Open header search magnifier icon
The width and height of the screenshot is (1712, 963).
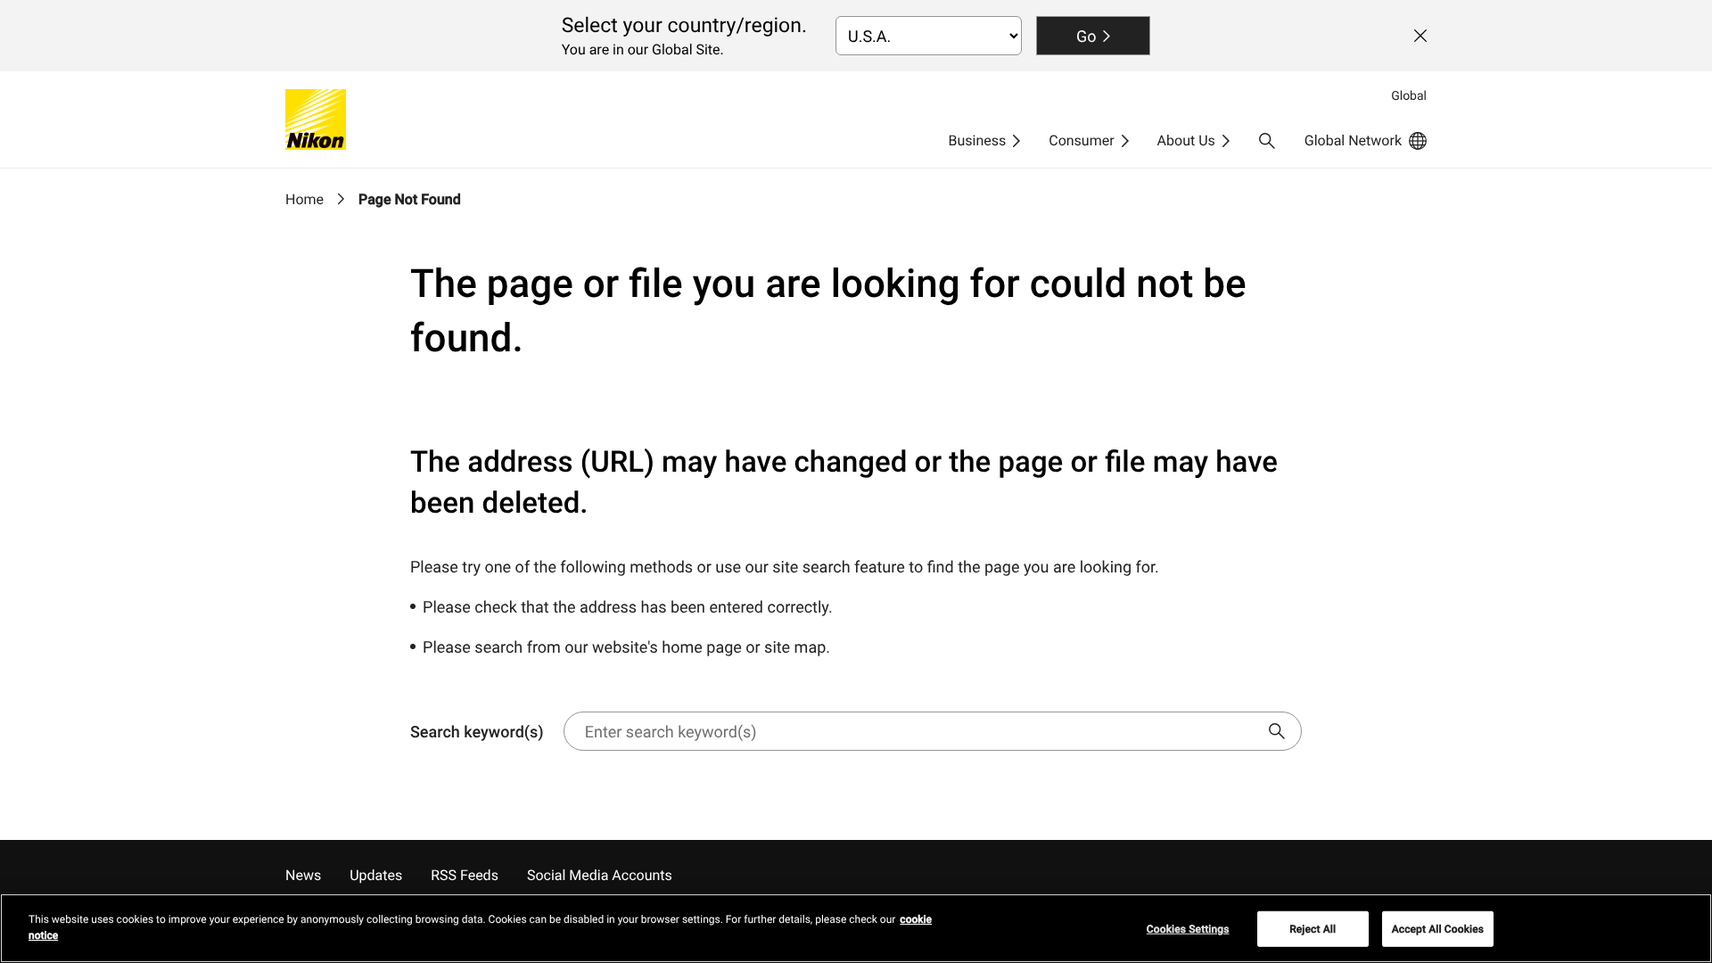pos(1266,141)
